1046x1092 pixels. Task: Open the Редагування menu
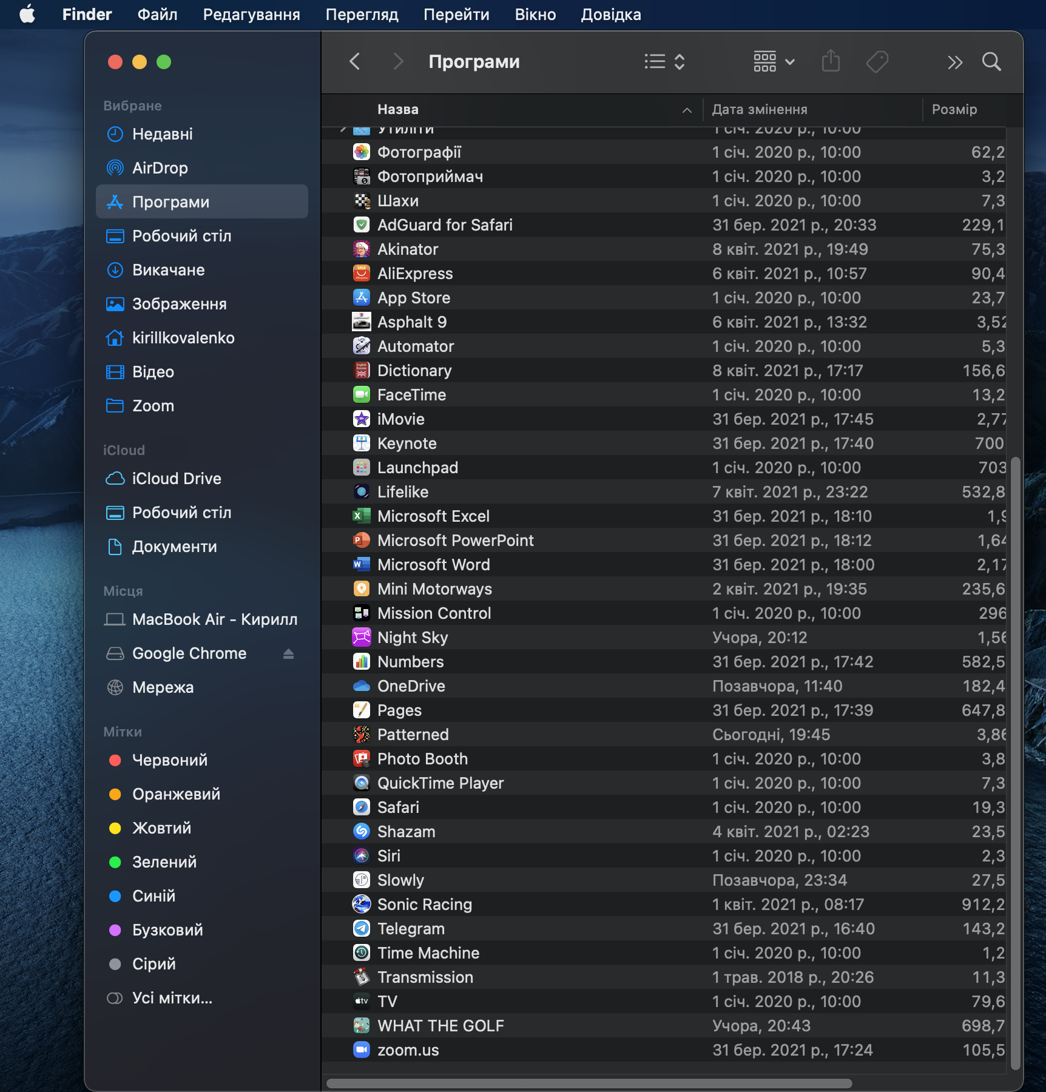(251, 15)
